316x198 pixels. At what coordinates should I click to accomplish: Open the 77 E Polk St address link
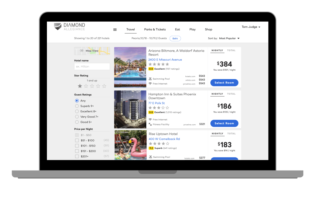pyautogui.click(x=156, y=103)
